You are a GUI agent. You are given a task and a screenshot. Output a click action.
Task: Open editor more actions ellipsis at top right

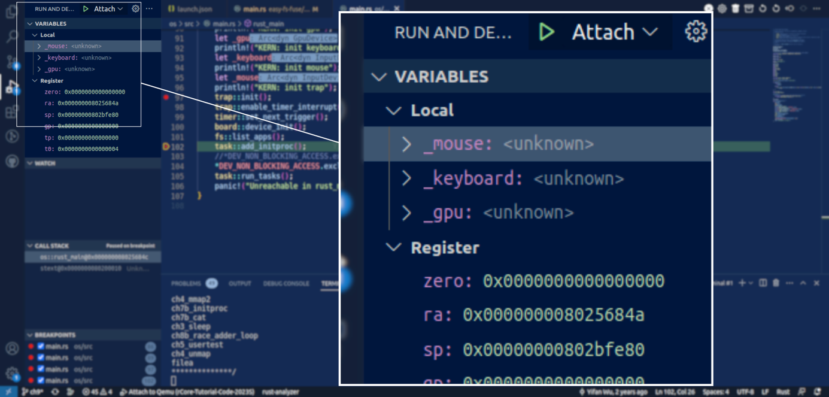[x=816, y=9]
